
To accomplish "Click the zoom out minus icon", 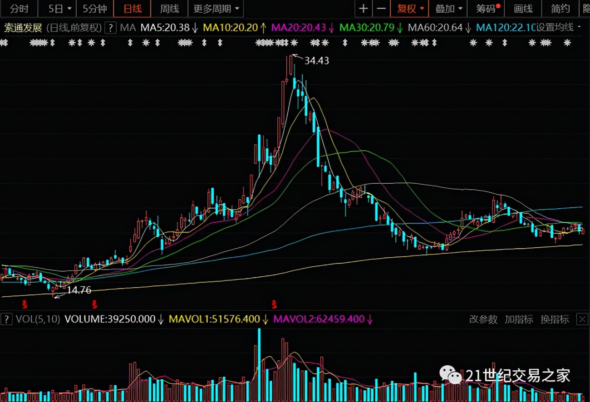I will click(381, 9).
